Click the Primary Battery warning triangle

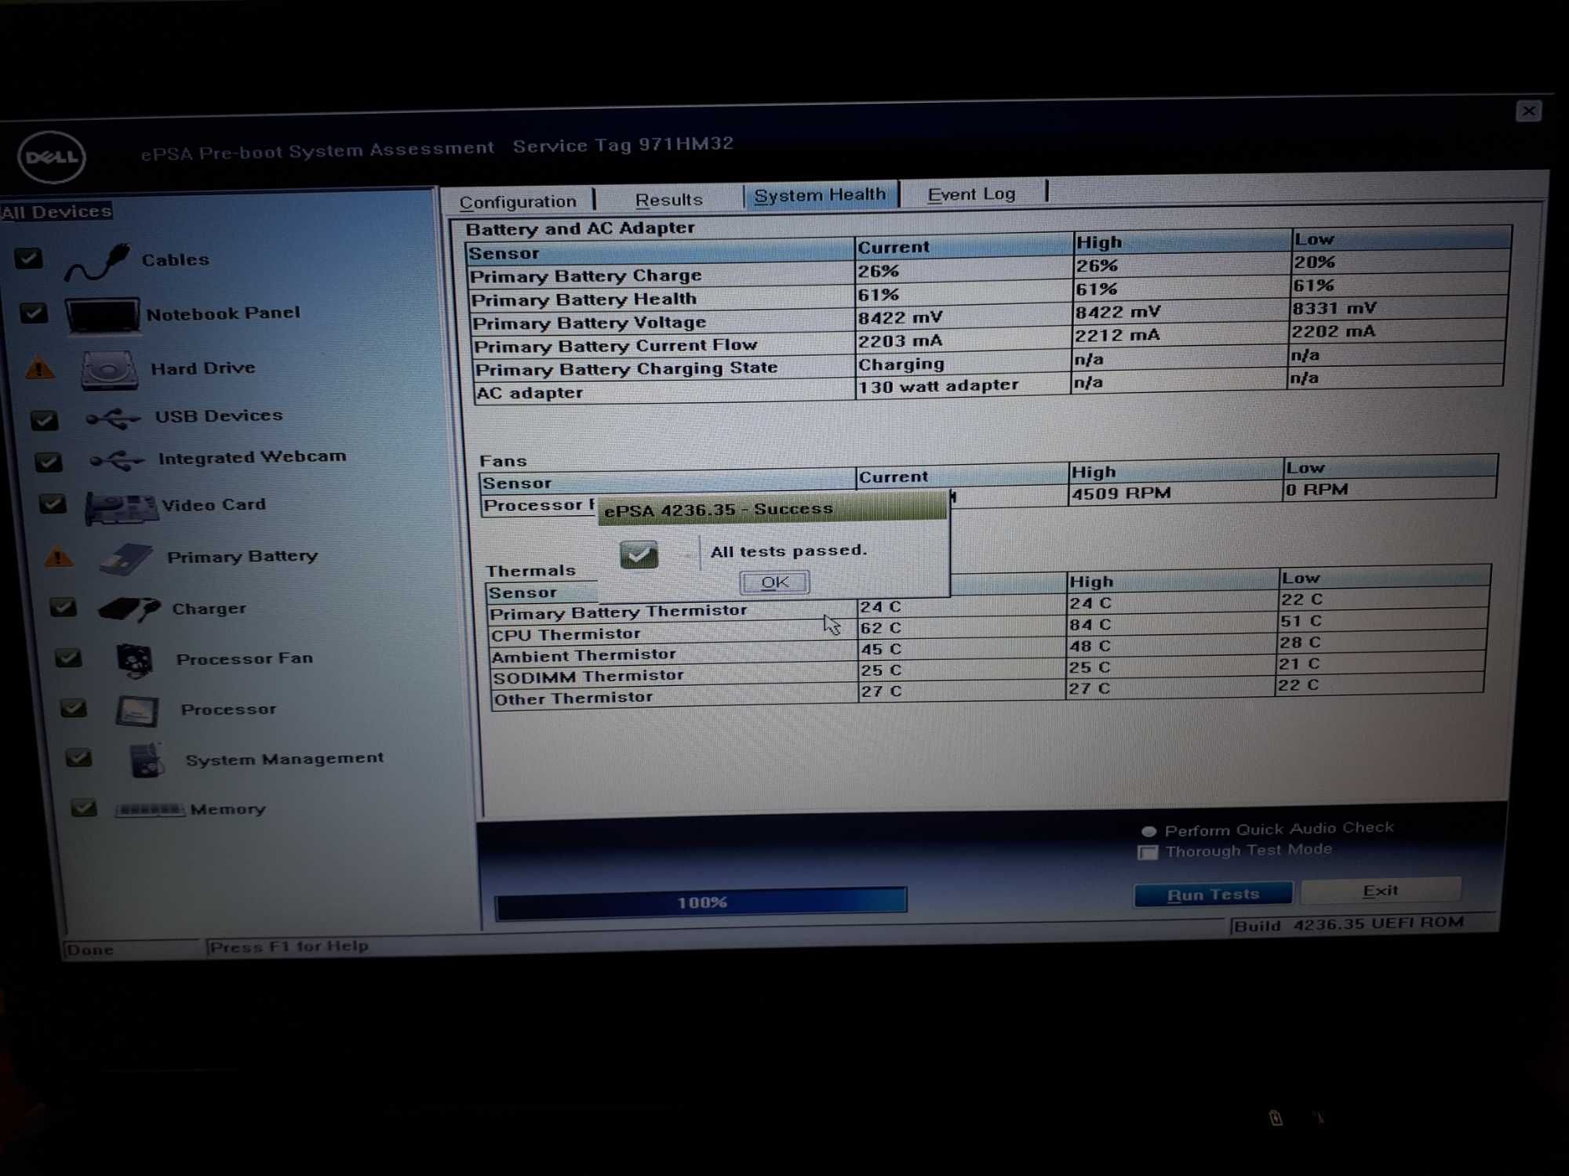pyautogui.click(x=59, y=558)
